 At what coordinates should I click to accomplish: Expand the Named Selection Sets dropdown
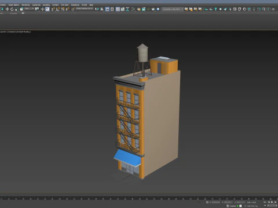pyautogui.click(x=85, y=9)
